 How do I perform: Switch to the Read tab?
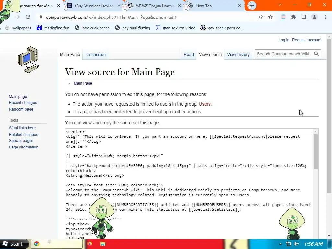[189, 54]
